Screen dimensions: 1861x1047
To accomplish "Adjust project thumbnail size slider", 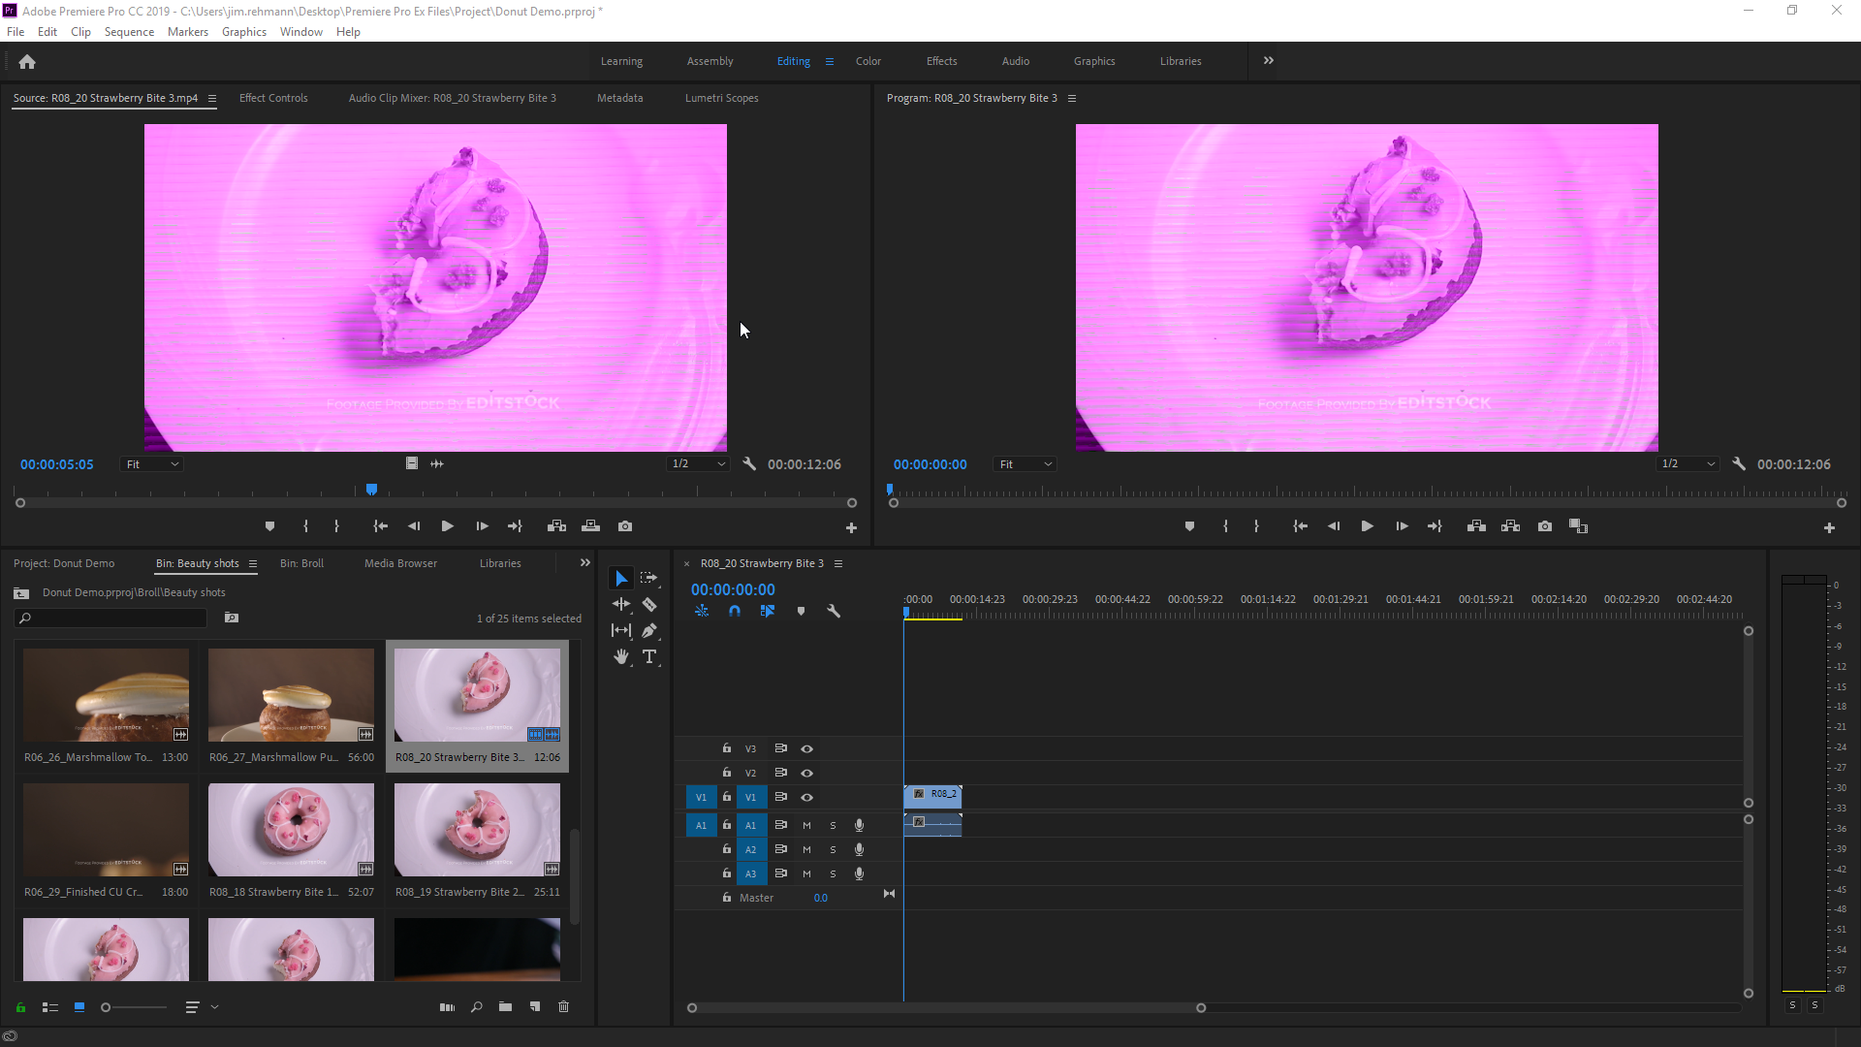I will (107, 1007).
